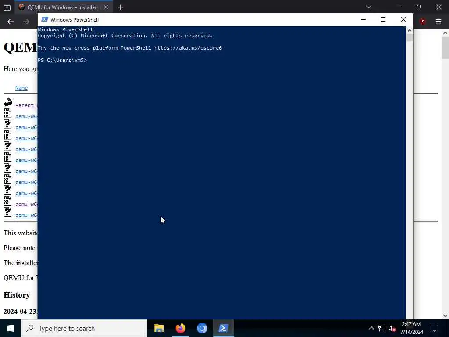The height and width of the screenshot is (337, 449).
Task: Click the Parent directory back-arrow icon
Action: (8, 102)
